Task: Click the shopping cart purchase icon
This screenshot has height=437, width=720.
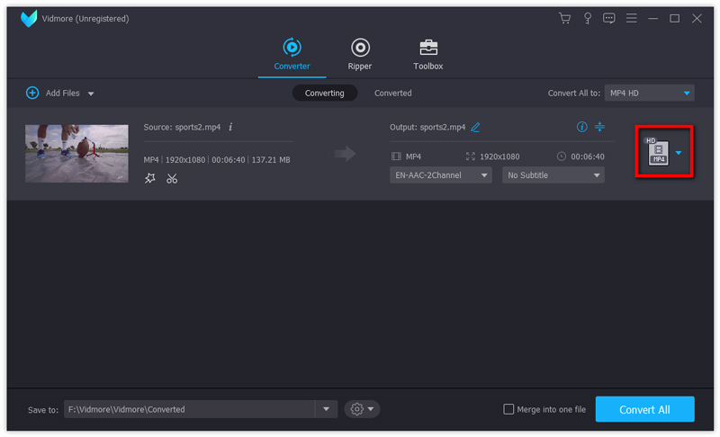Action: pyautogui.click(x=565, y=18)
